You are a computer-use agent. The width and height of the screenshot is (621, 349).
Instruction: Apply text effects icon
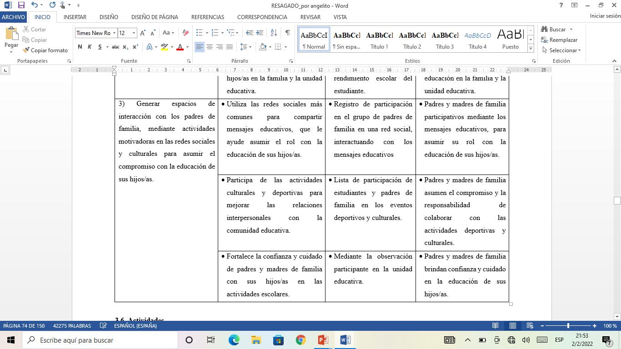[x=150, y=47]
